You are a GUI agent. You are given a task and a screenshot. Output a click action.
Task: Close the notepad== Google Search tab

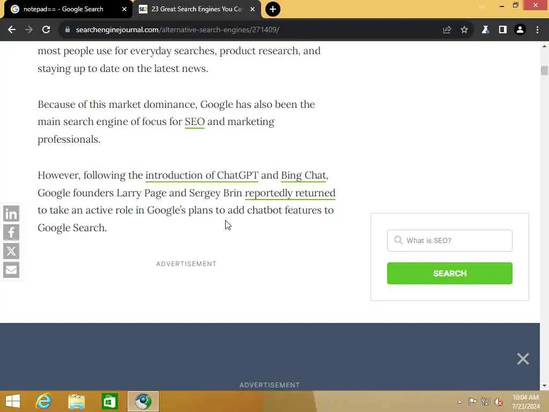[124, 9]
